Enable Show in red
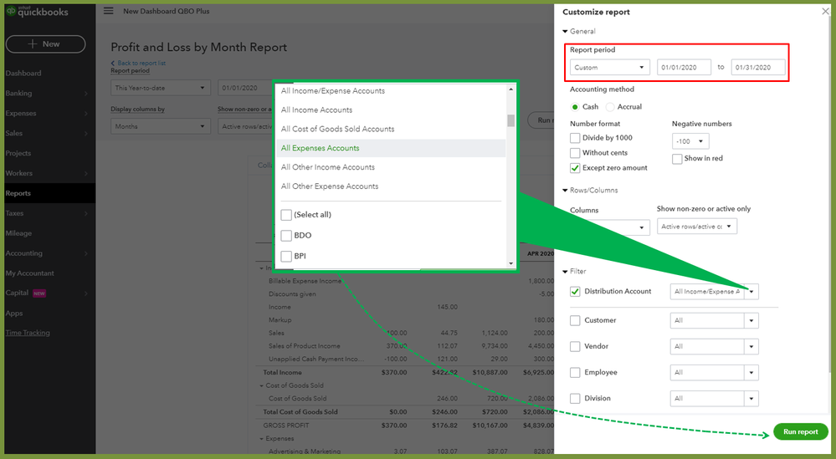This screenshot has height=459, width=836. (x=677, y=159)
